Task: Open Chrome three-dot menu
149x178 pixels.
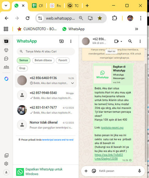Action: tap(141, 18)
